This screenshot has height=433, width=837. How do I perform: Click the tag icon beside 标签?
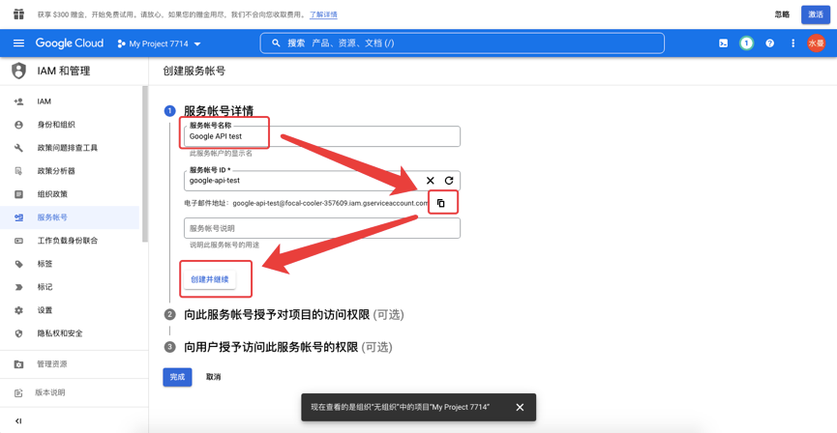tap(18, 264)
